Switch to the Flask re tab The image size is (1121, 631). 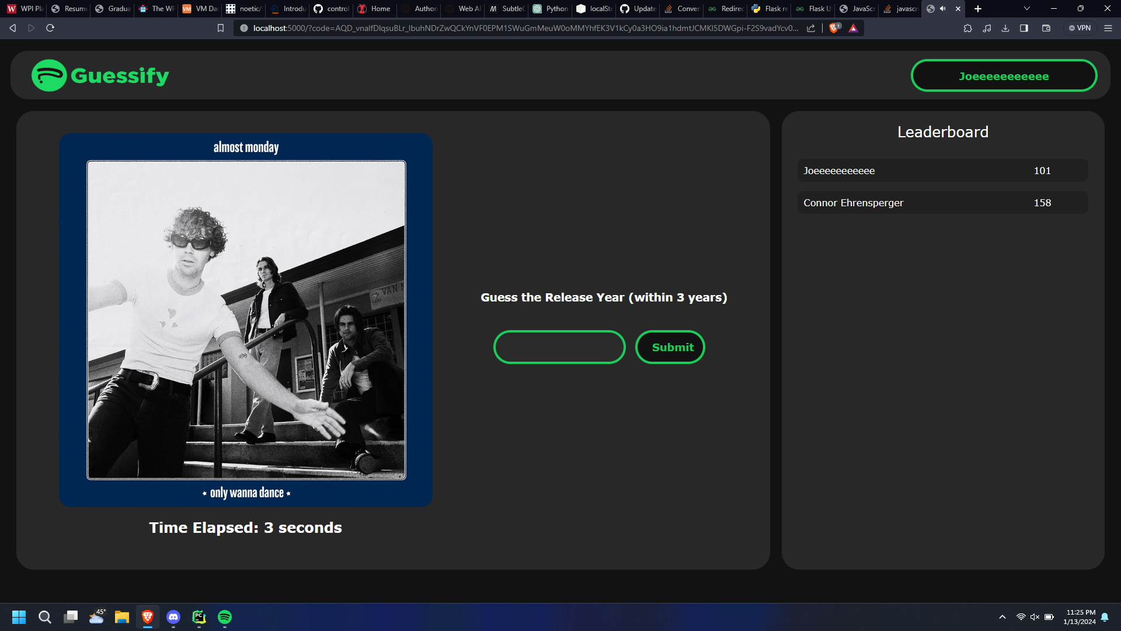tap(771, 9)
